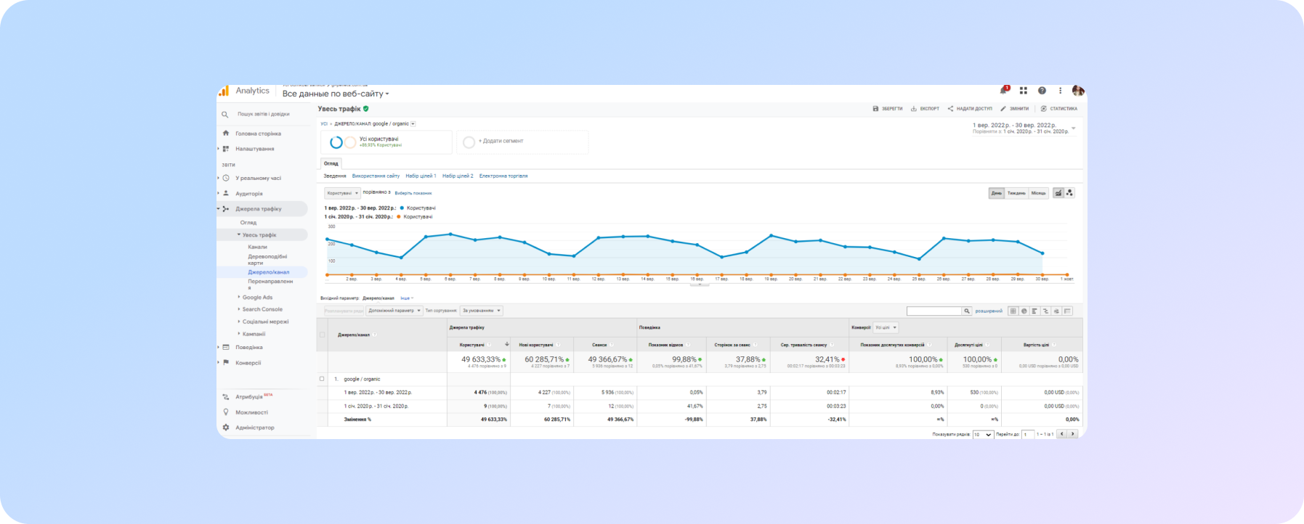Open the help question mark icon

tap(1042, 91)
